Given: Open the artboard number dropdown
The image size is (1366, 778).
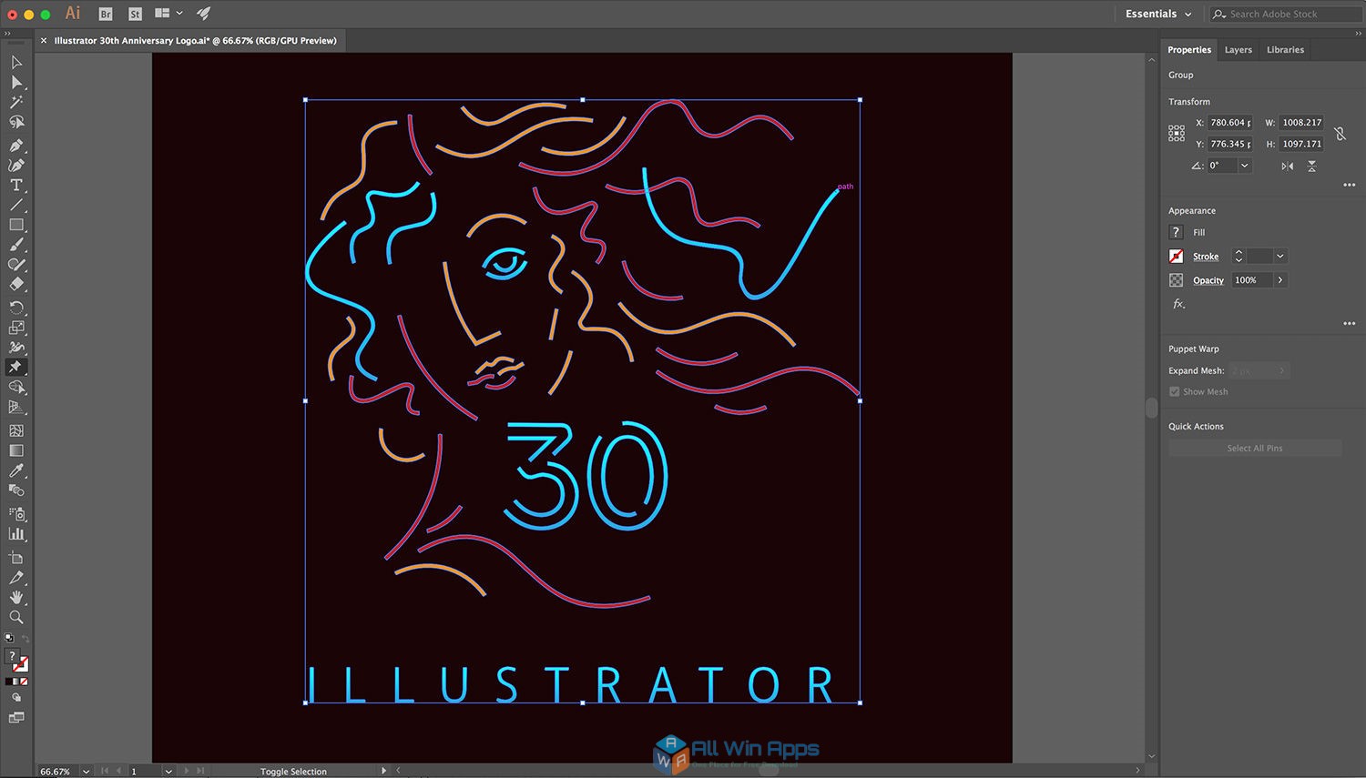Looking at the screenshot, I should [x=168, y=771].
